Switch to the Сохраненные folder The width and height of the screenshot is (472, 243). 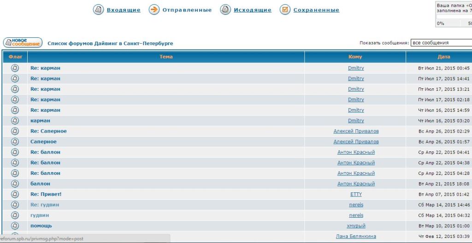coord(316,10)
